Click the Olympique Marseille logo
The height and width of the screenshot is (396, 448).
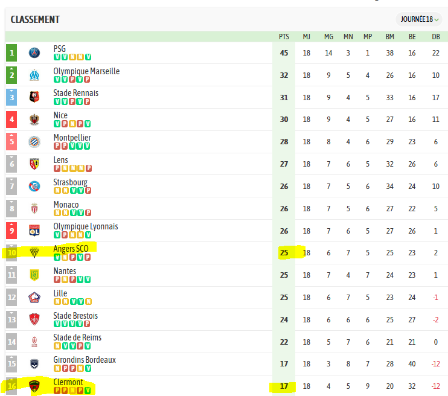[34, 75]
